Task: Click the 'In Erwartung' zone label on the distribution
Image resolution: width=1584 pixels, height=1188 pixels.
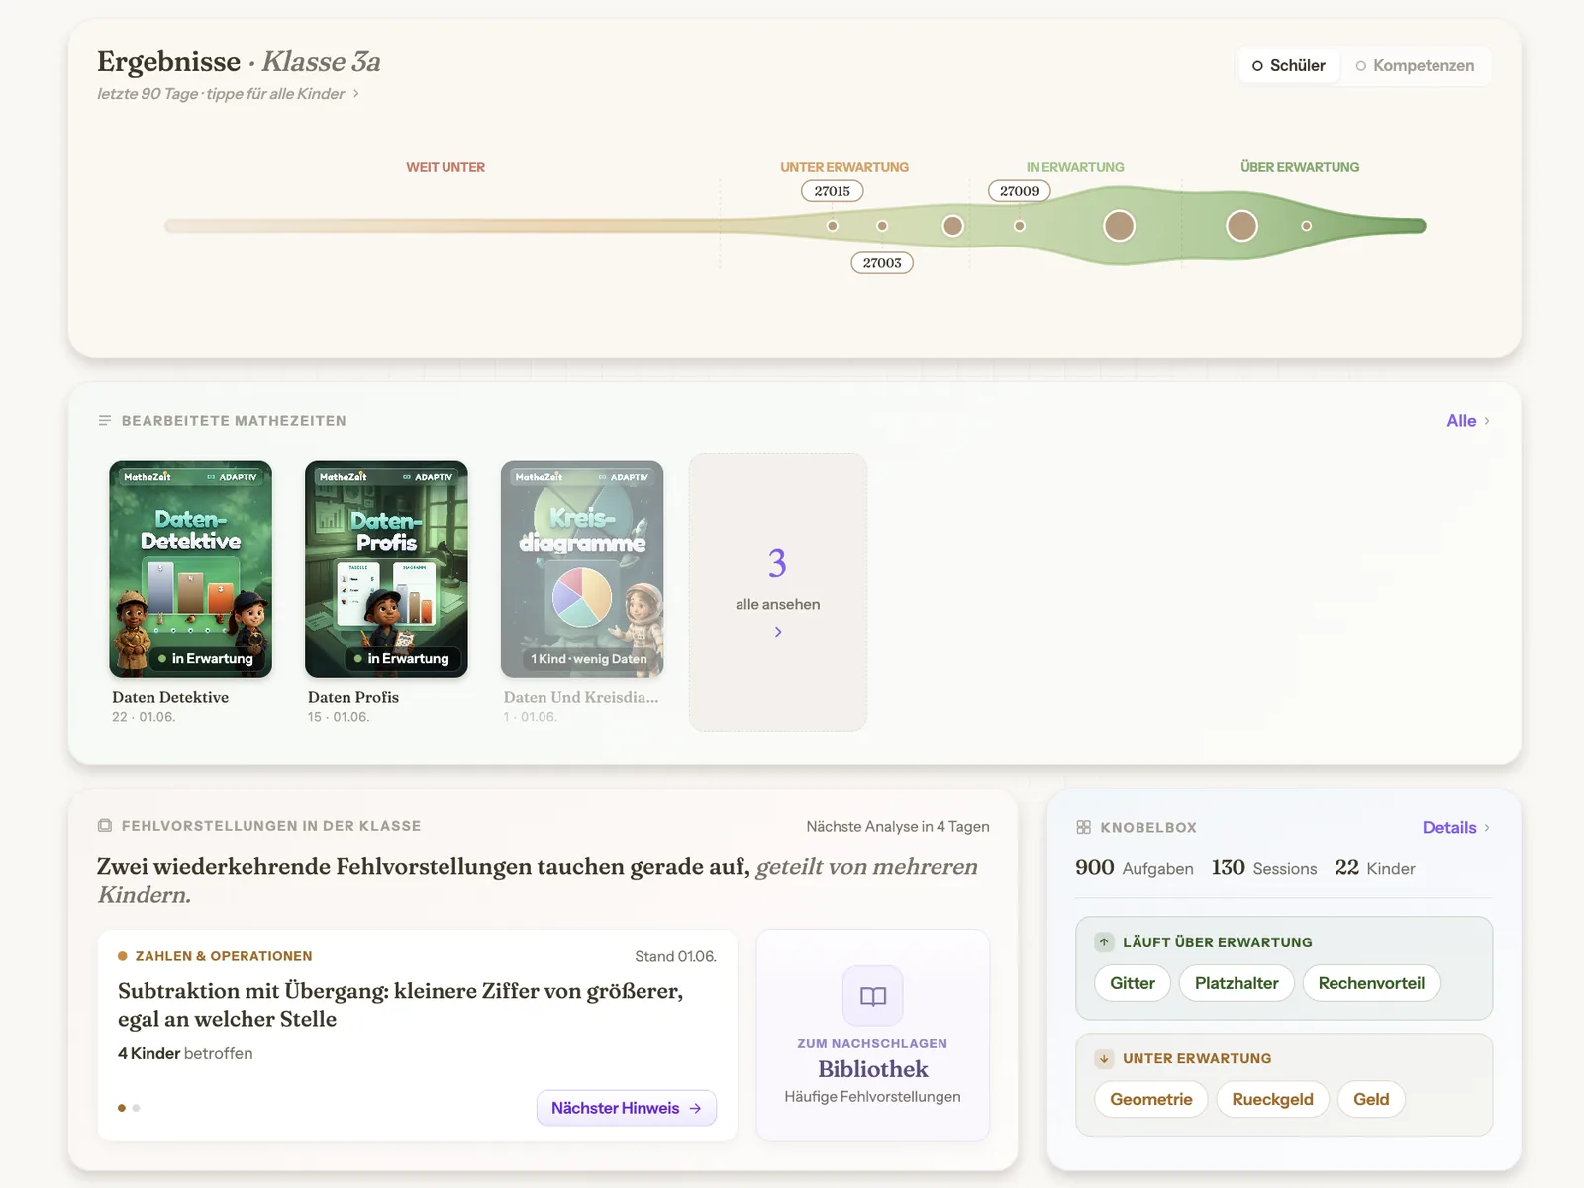Action: coord(1075,167)
